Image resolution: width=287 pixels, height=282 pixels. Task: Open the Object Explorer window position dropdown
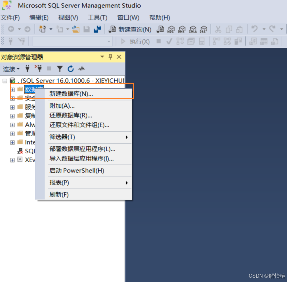coord(102,57)
